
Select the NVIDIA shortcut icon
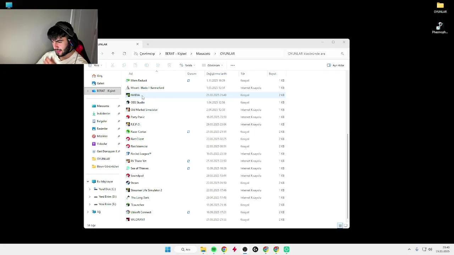pyautogui.click(x=128, y=95)
